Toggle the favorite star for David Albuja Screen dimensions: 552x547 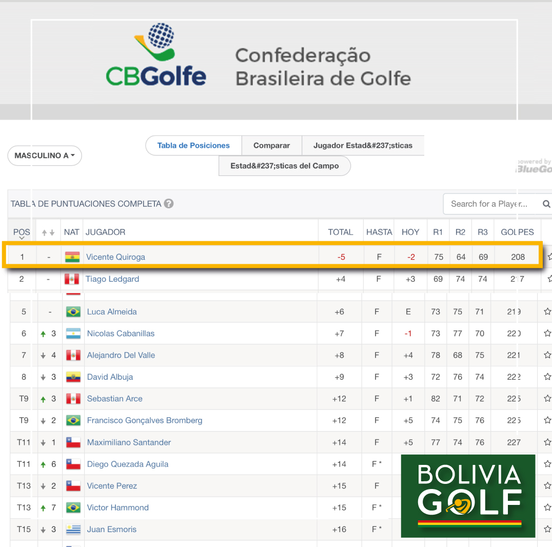click(547, 377)
